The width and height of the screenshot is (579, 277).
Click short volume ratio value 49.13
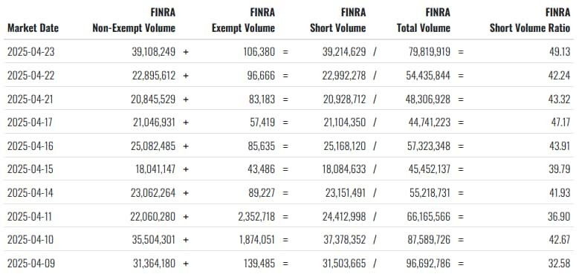560,52
